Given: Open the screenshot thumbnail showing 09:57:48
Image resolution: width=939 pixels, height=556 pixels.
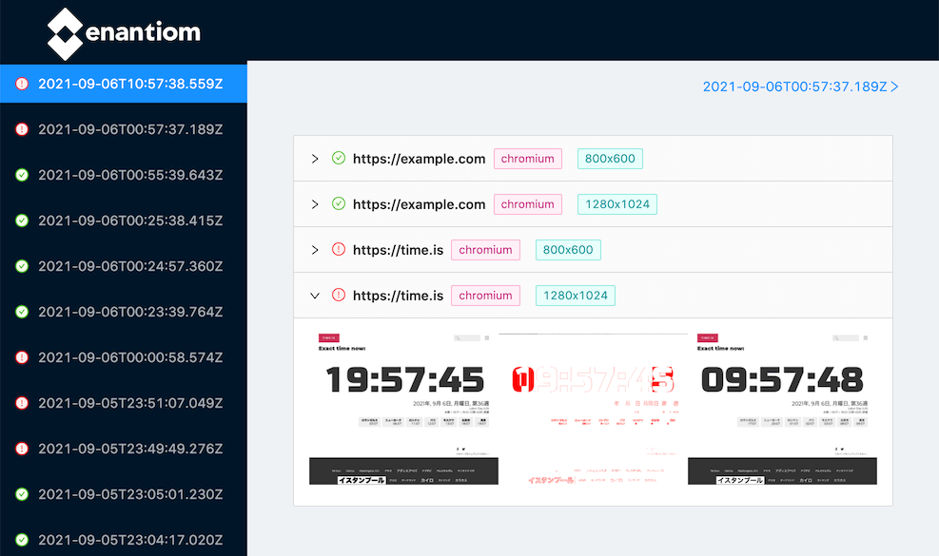Looking at the screenshot, I should [782, 409].
